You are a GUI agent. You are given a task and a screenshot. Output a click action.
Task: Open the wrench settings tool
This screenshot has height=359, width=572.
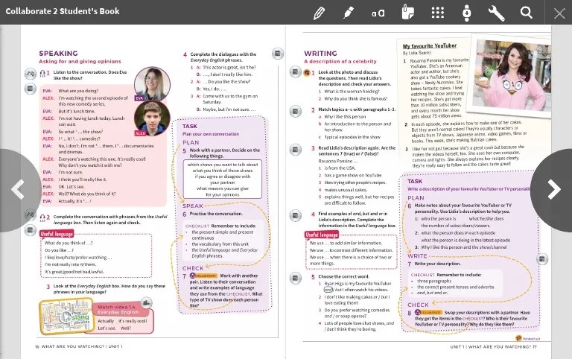(496, 13)
